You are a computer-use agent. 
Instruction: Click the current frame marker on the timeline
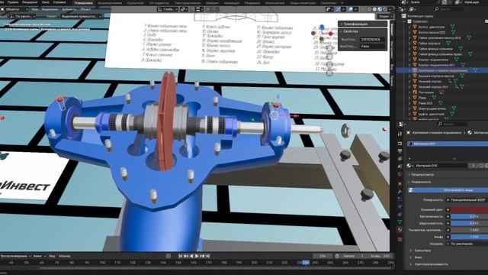306,263
